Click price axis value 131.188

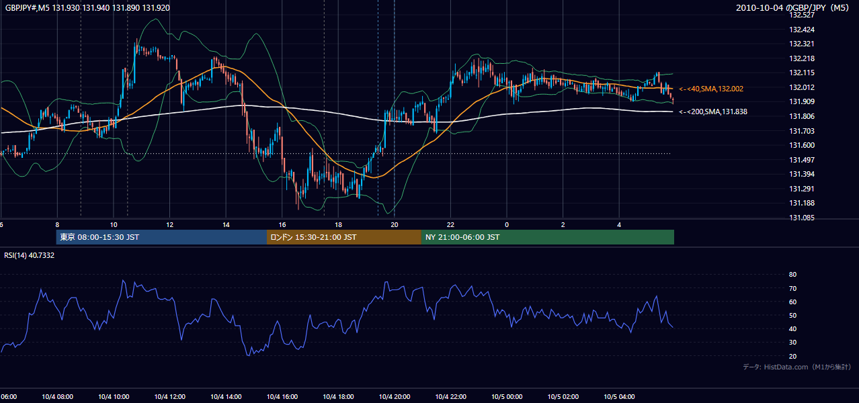tap(801, 203)
